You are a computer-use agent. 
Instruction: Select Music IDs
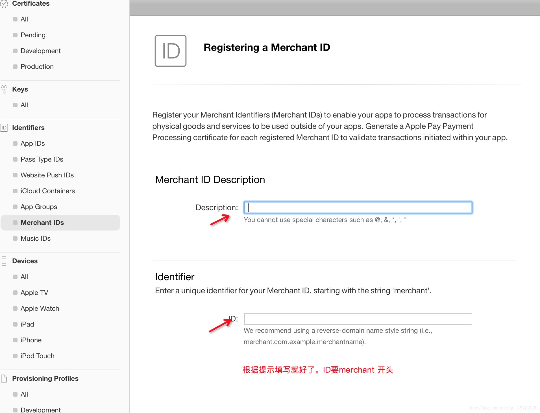coord(36,238)
